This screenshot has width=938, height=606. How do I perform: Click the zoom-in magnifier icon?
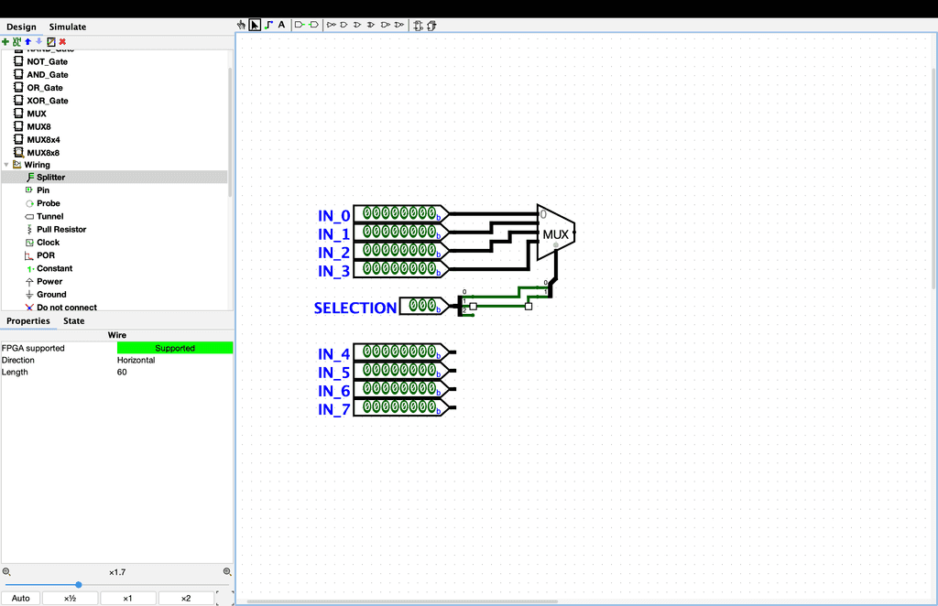[x=227, y=571]
